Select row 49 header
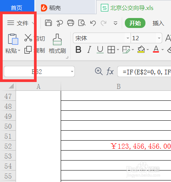The image size is (171, 182). [8, 116]
